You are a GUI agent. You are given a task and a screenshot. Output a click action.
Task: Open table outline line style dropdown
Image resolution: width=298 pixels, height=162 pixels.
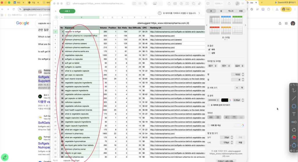[213, 100]
